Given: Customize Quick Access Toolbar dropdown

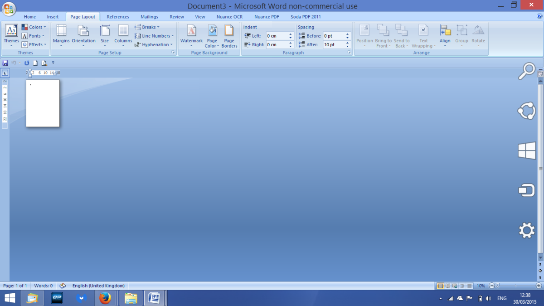Looking at the screenshot, I should point(53,63).
